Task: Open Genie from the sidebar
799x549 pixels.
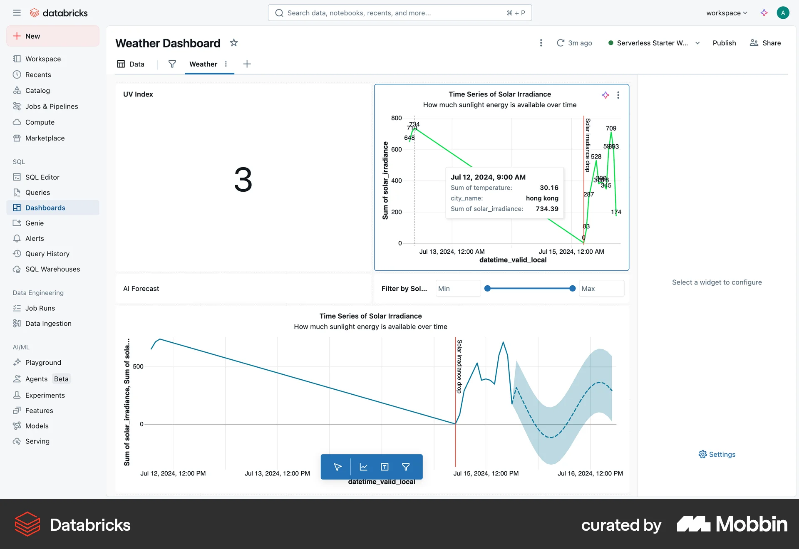Action: tap(34, 223)
